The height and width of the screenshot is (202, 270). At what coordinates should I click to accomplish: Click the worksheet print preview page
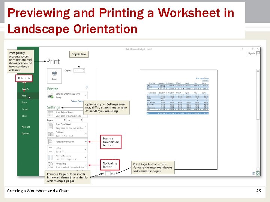point(178,120)
